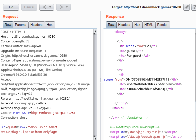This screenshot has width=196, height=140.
Task: Click the 'Cache-Control: max-age=0' header
Action: 21,46
